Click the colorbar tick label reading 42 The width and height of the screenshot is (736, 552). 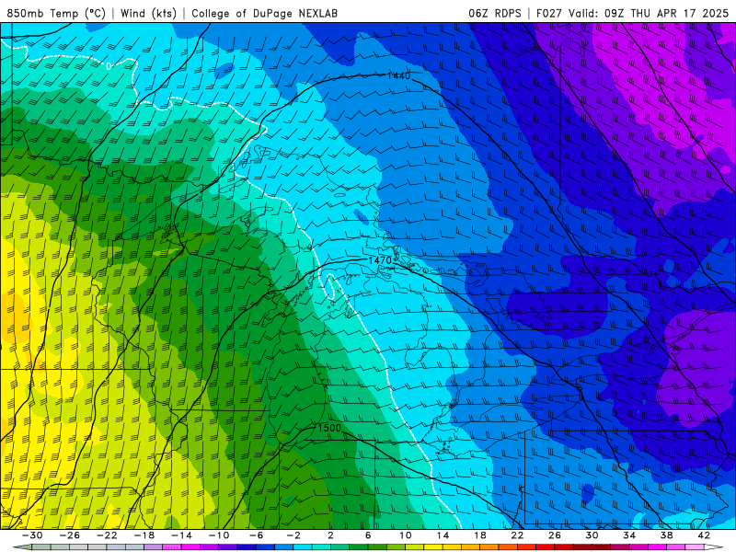click(x=704, y=535)
